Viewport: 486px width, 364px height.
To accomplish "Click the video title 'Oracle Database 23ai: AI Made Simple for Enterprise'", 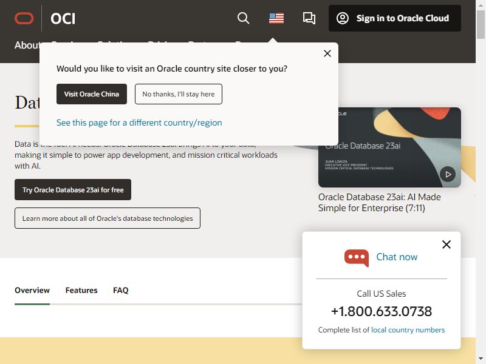I will [380, 203].
